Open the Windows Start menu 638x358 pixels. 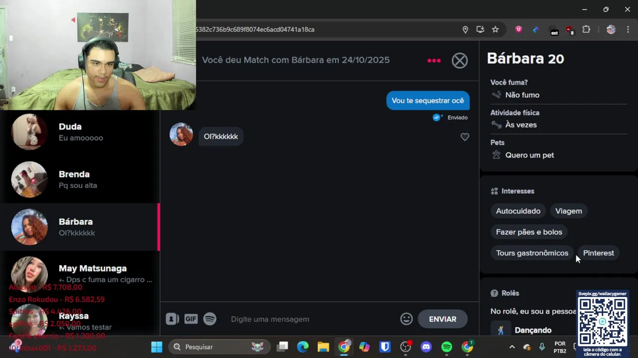pos(157,347)
